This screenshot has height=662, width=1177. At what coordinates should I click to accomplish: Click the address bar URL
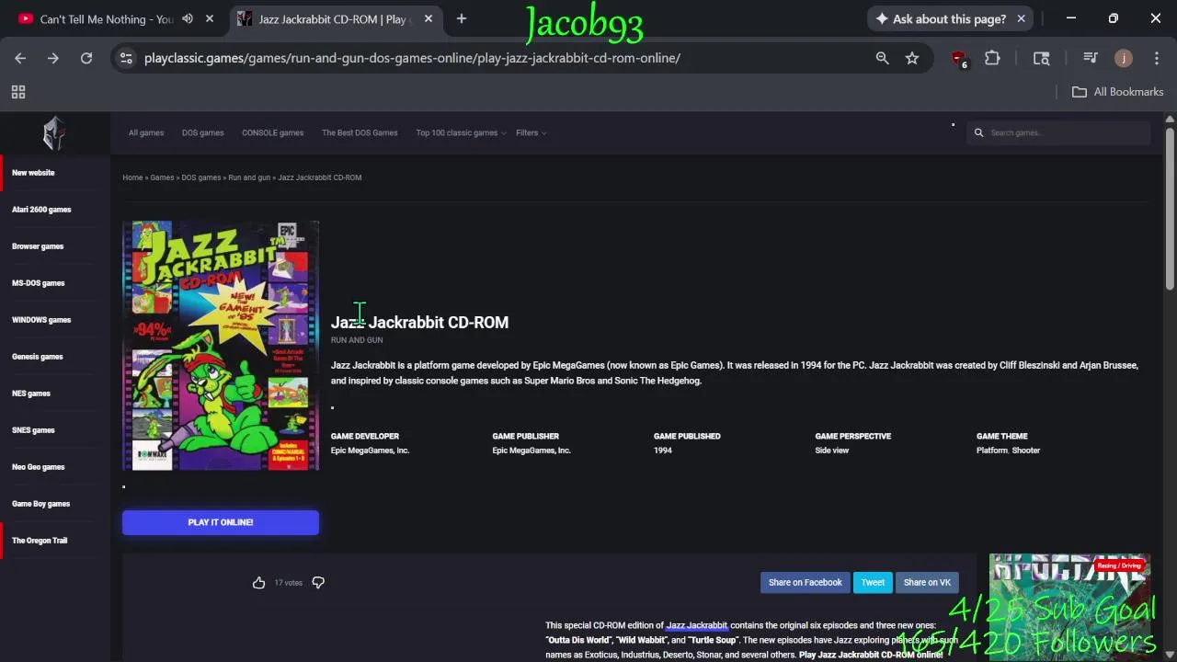click(x=412, y=58)
